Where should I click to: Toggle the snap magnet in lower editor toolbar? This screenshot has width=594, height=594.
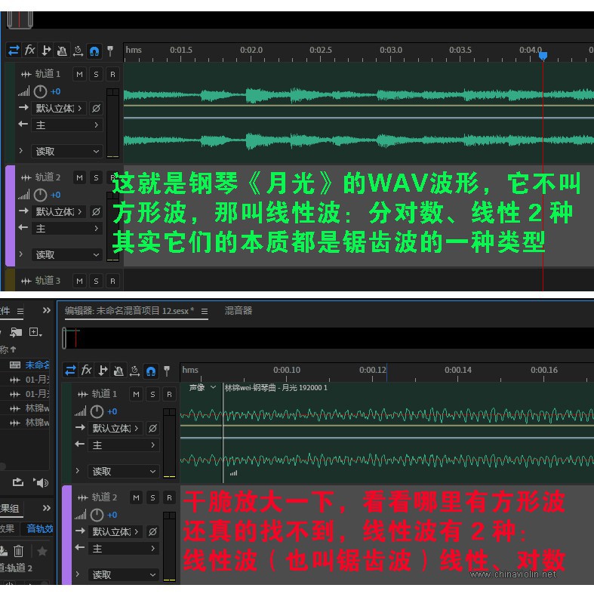coord(150,371)
